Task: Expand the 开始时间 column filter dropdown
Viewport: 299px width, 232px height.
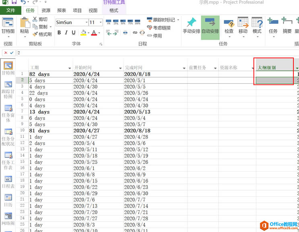Action: point(120,68)
